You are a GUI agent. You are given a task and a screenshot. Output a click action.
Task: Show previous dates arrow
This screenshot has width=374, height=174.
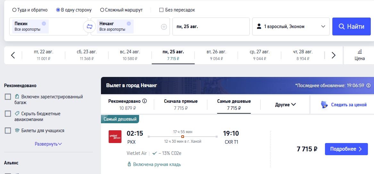(13, 55)
